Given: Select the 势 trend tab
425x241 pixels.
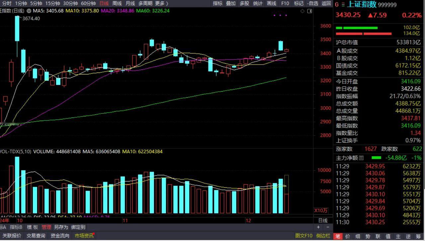Looking at the screenshot, I should tap(368, 237).
